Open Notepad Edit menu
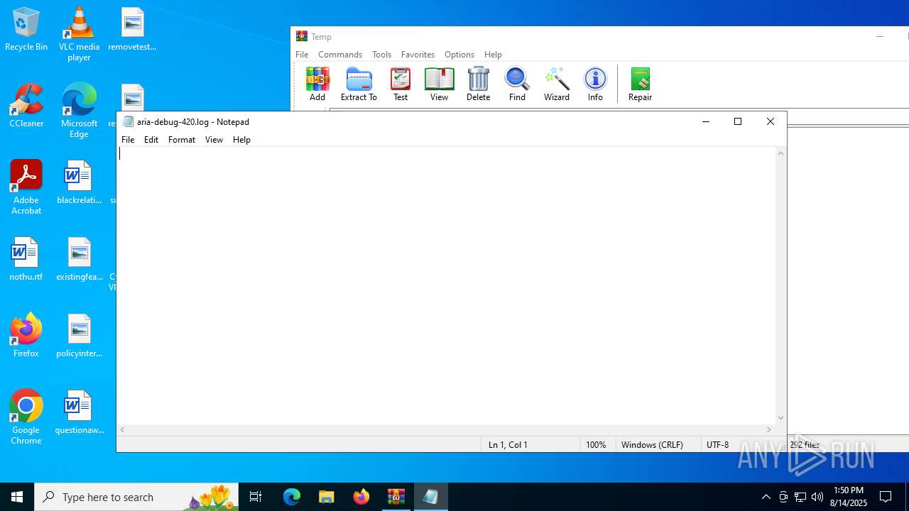Screen dimensions: 909x511 tap(151, 140)
